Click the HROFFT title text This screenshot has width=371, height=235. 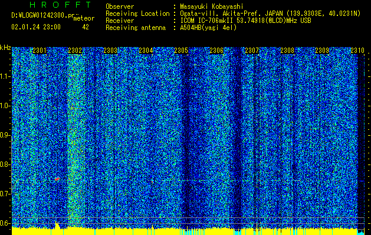[60, 5]
